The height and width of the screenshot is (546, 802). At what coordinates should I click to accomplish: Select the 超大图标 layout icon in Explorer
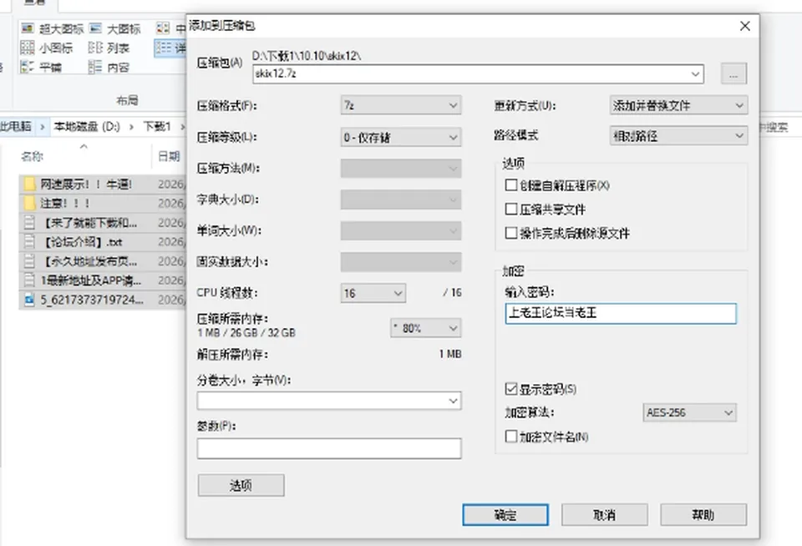coord(27,28)
